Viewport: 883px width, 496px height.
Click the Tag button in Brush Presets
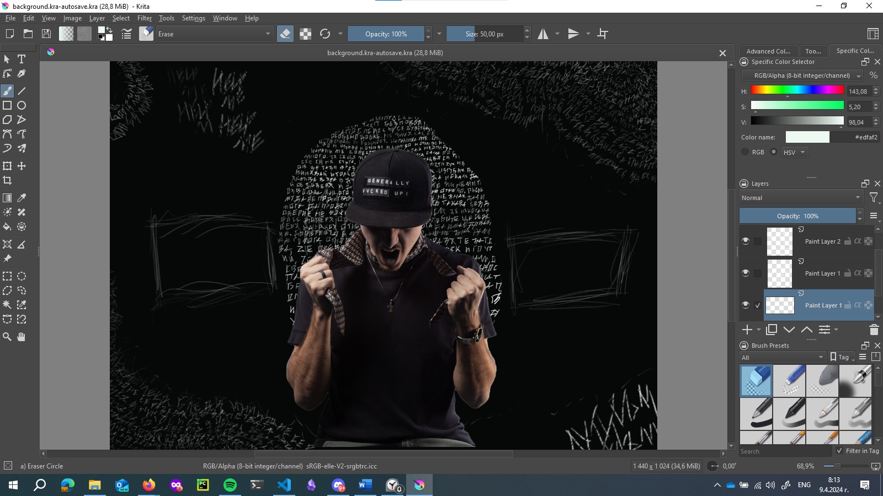coord(842,357)
